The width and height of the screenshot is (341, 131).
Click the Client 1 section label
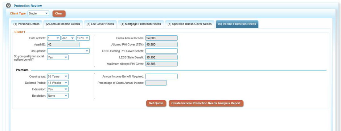tap(20, 32)
